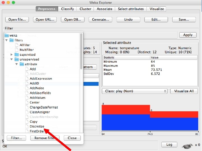Click the AddUserFields file icon
Image resolution: width=202 pixels, height=151 pixels.
(27, 93)
